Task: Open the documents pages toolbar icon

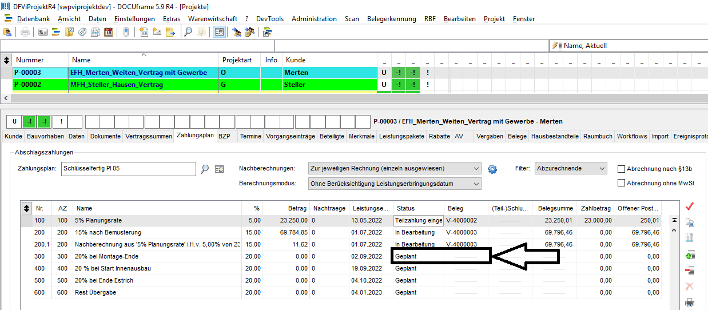Action: click(96, 32)
